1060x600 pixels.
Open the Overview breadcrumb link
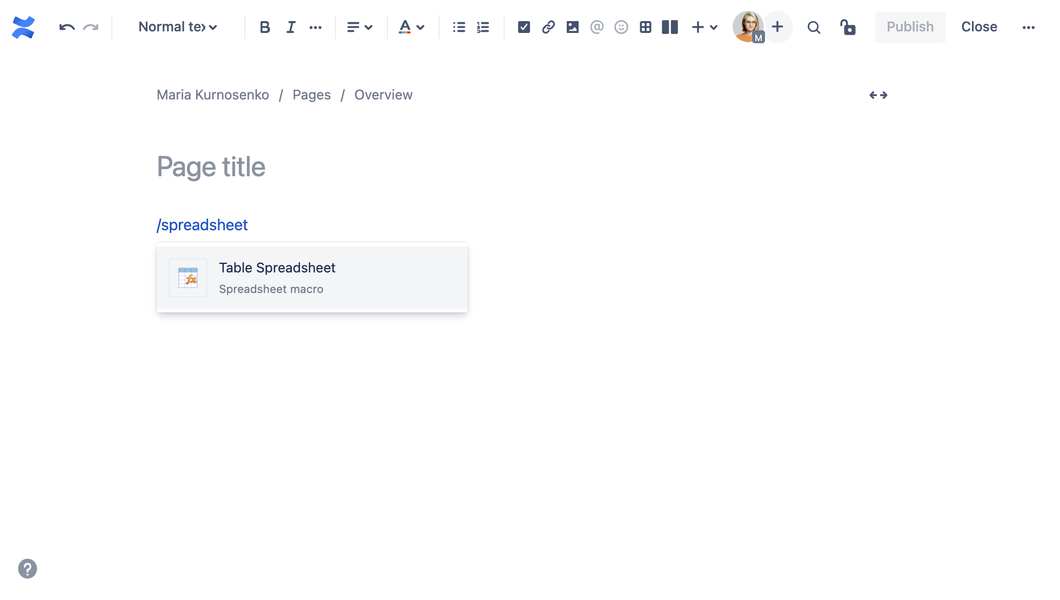[x=383, y=95]
